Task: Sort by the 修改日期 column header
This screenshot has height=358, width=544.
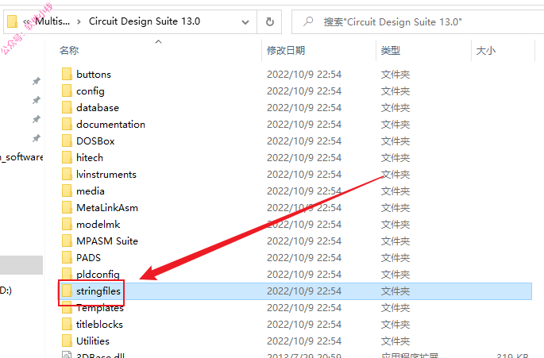Action: (x=286, y=51)
